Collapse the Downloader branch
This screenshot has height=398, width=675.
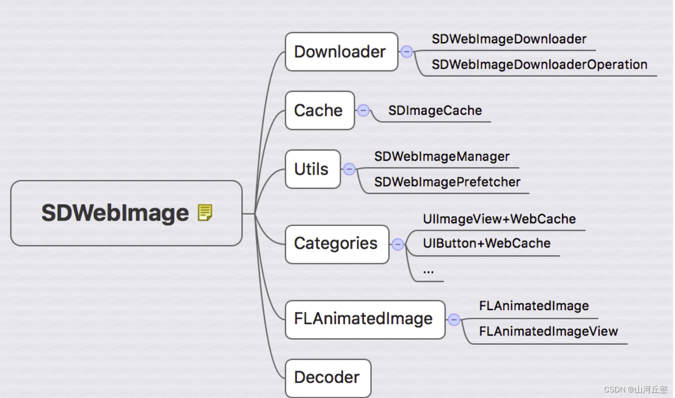pos(407,52)
